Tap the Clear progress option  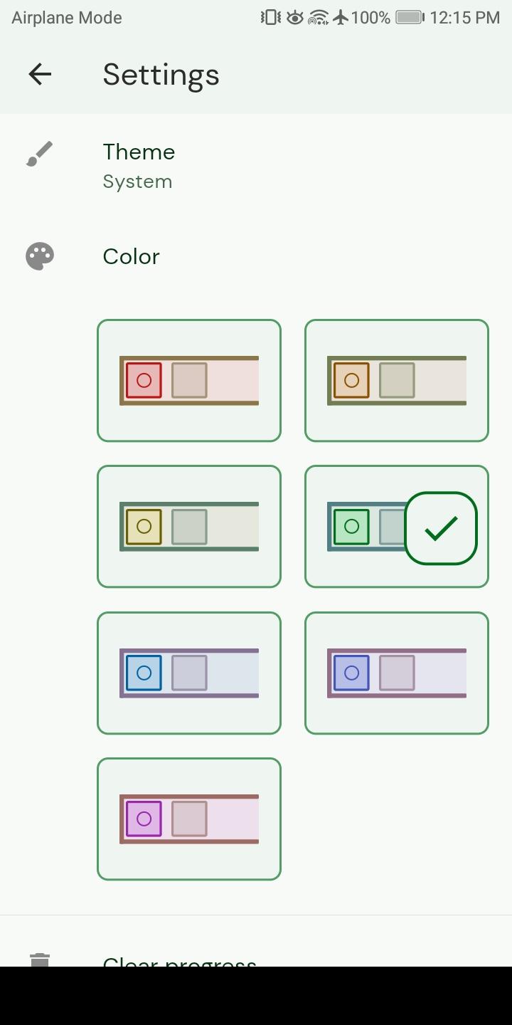[179, 961]
